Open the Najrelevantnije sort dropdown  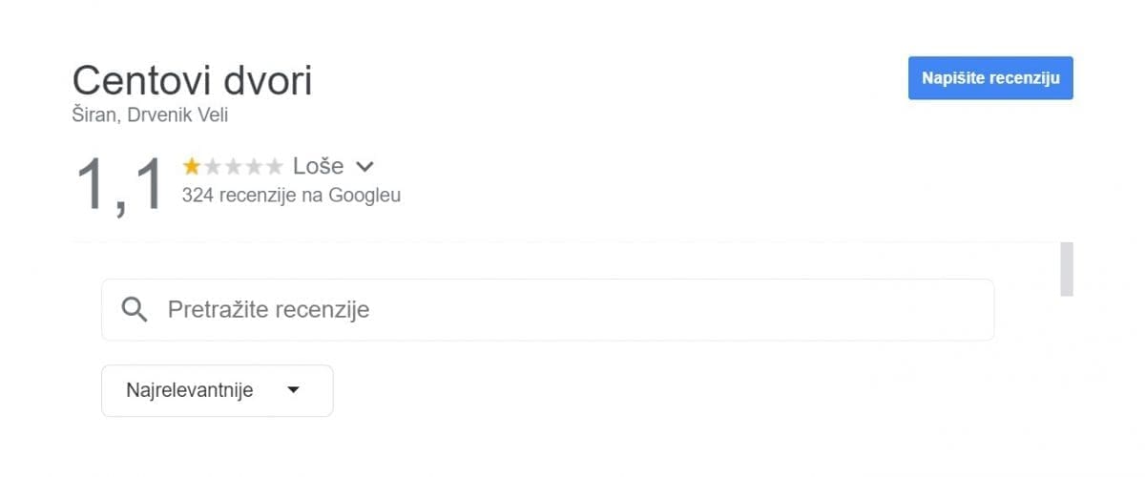(217, 390)
